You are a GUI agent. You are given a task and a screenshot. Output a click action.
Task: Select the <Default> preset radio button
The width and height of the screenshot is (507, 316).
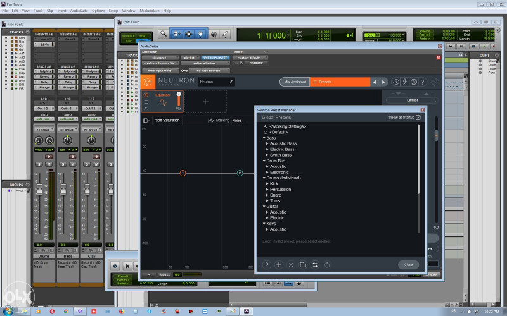[x=266, y=132]
